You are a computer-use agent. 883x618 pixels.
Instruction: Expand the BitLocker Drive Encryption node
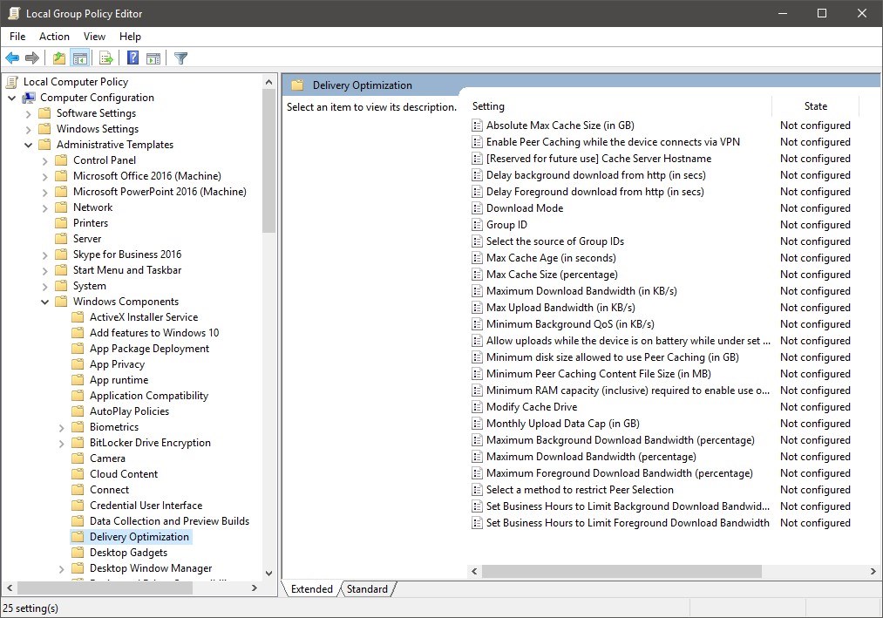click(62, 443)
